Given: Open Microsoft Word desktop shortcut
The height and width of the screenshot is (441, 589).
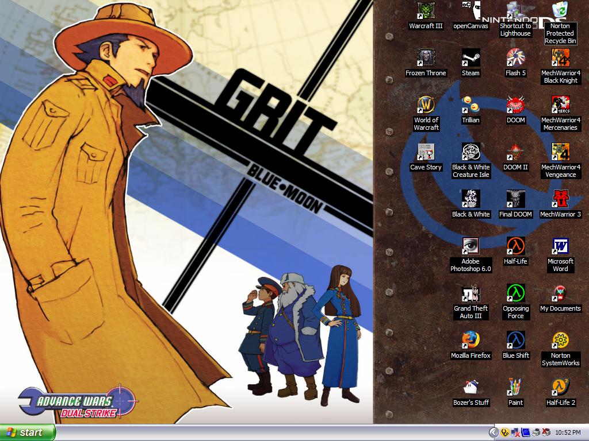Looking at the screenshot, I should [560, 246].
